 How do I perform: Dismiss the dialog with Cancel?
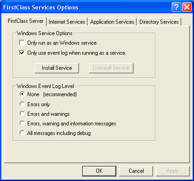136,171
